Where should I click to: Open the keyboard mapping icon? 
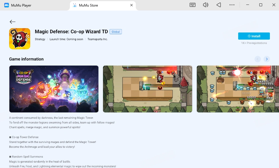click(x=192, y=5)
